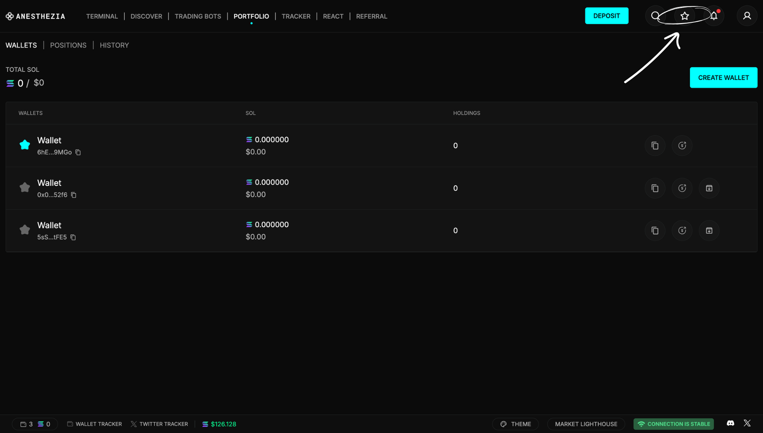Open Discord icon in footer

click(730, 423)
